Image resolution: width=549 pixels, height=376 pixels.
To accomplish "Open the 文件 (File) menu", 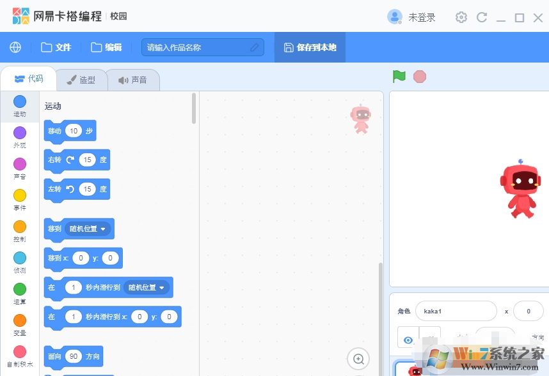I will coord(56,47).
